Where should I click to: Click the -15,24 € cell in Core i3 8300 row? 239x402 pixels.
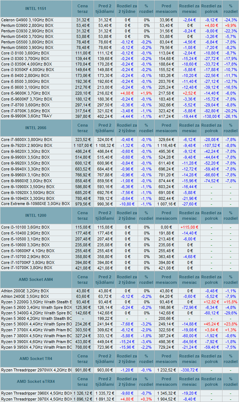189,59
